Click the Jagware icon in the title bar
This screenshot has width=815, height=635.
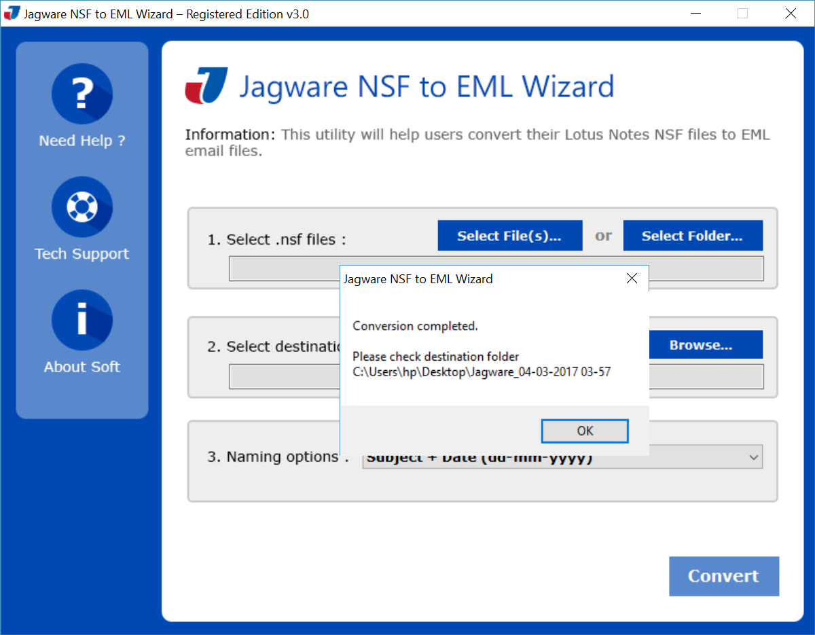tap(12, 13)
